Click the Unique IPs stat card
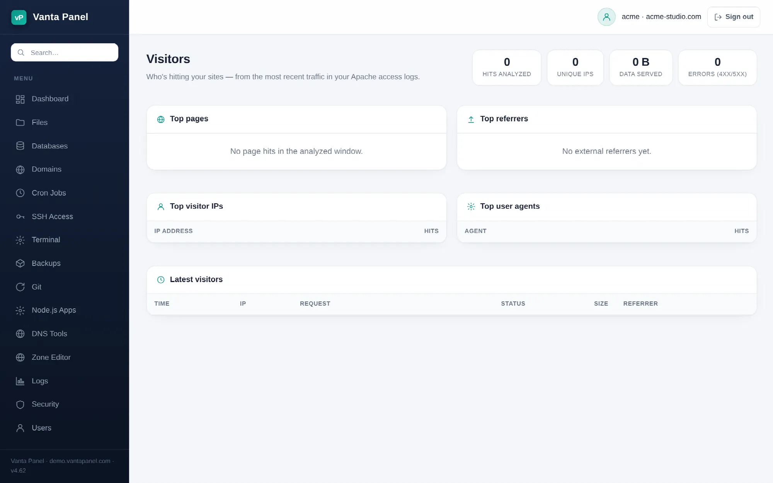 pyautogui.click(x=575, y=68)
